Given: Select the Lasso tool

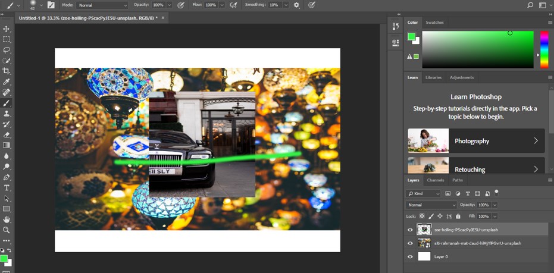Looking at the screenshot, I should click(6, 50).
